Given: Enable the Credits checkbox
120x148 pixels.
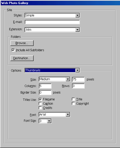Looking at the screenshot, I should (x=40, y=108).
